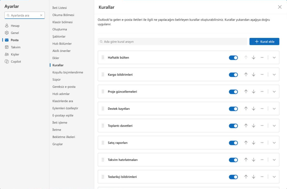This screenshot has height=189, width=287.
Task: Open more options for Satış raporları rule
Action: (262, 143)
